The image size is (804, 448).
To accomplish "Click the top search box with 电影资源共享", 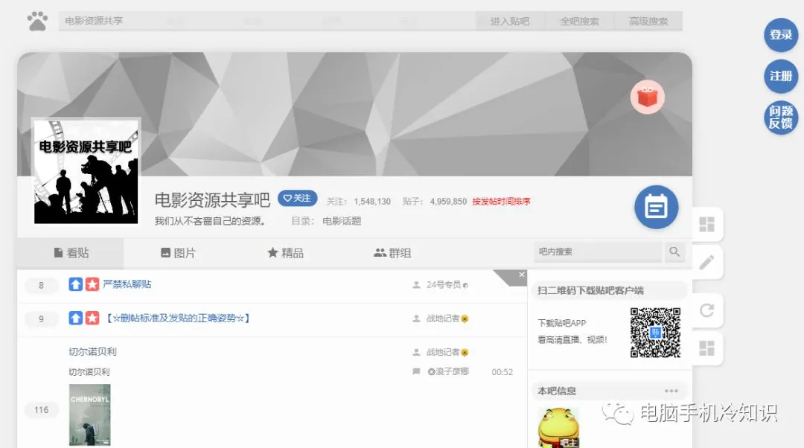I will click(x=267, y=21).
